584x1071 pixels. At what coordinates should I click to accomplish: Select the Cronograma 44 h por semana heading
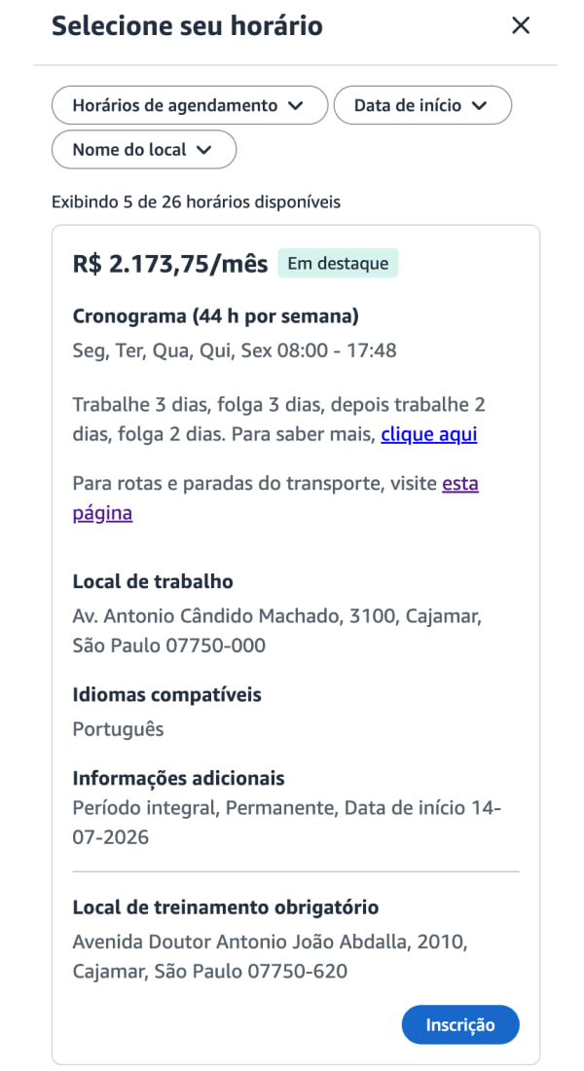[216, 316]
